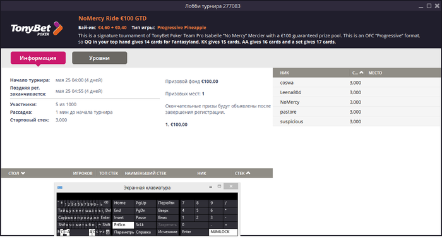This screenshot has width=442, height=249.
Task: Click the first place prize 1. €100,00
Action: pyautogui.click(x=176, y=124)
